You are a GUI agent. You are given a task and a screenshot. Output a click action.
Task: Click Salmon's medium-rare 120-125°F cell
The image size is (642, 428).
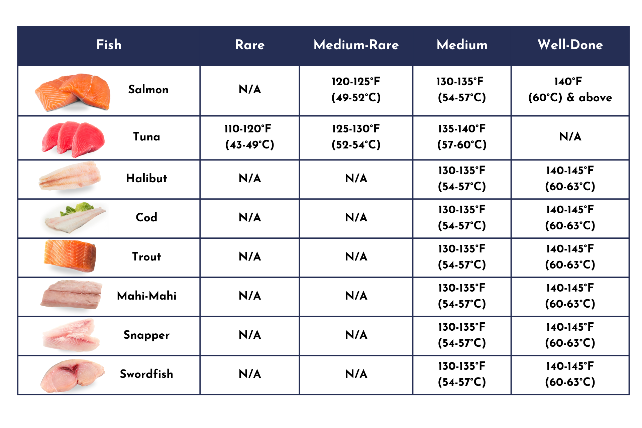pos(356,90)
